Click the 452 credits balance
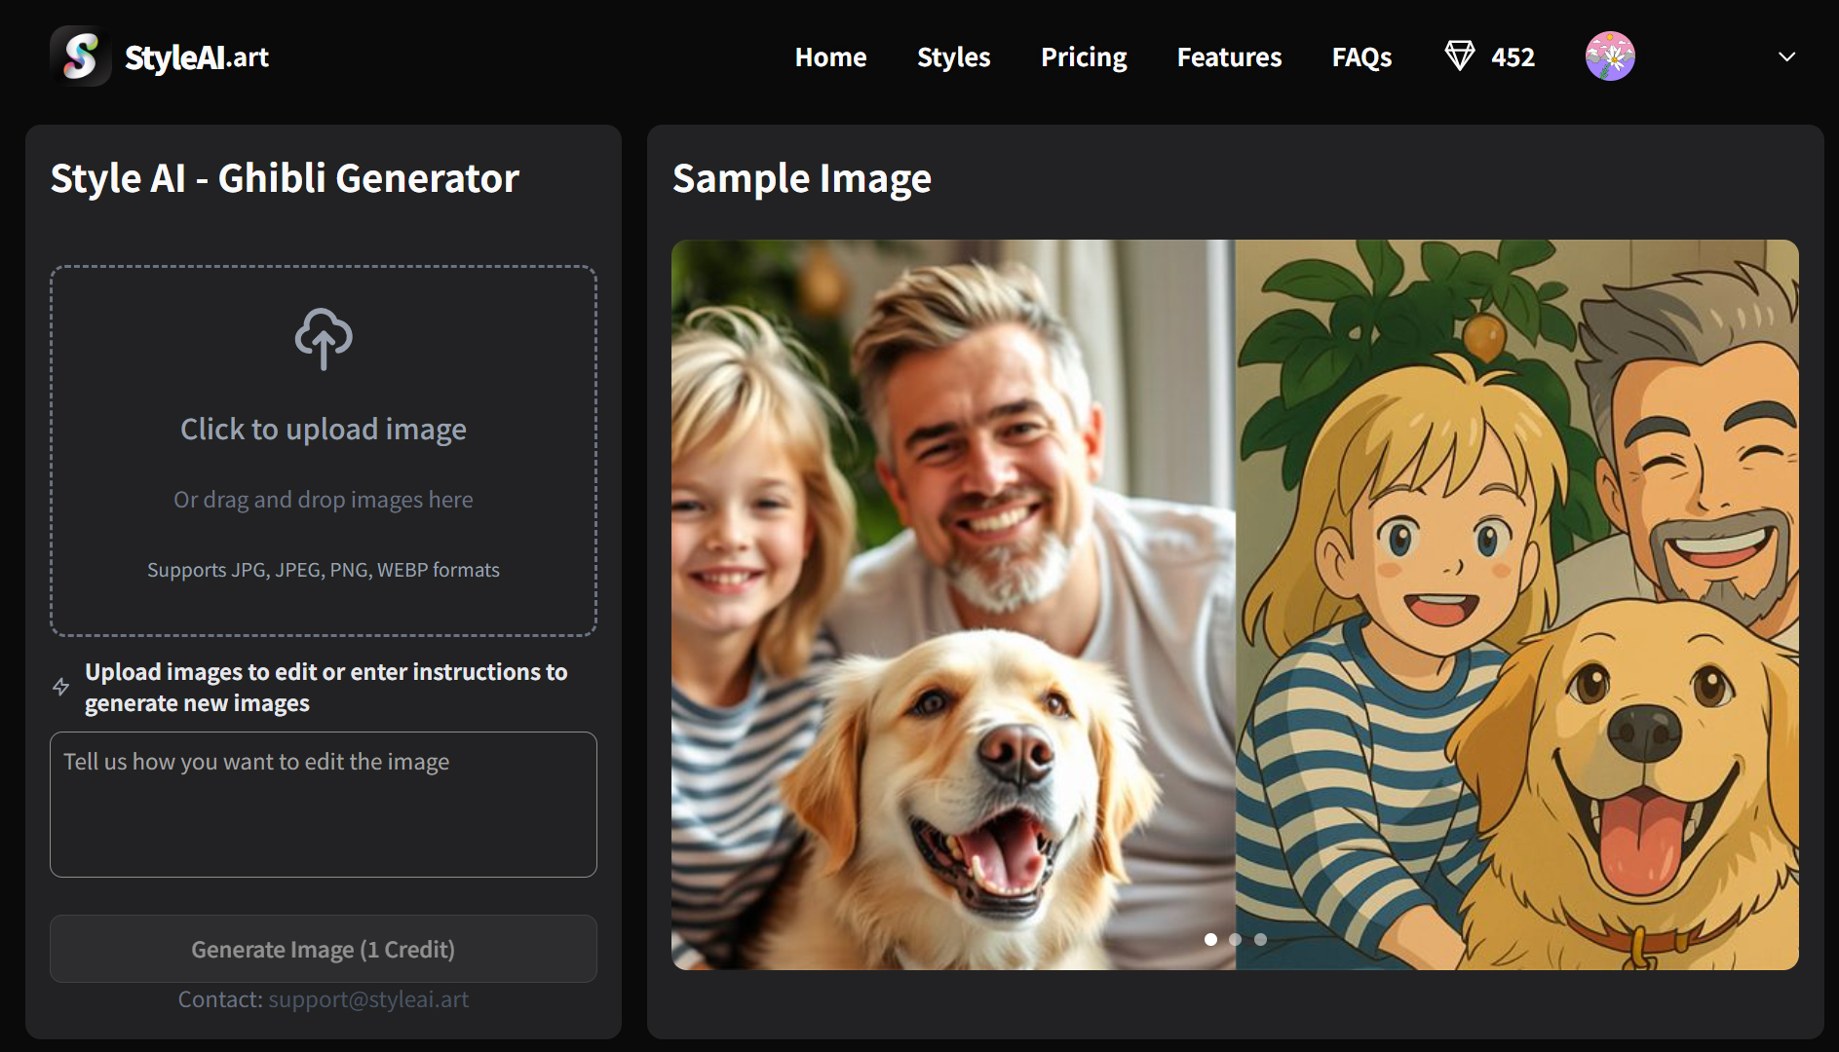Image resolution: width=1839 pixels, height=1052 pixels. [x=1513, y=57]
